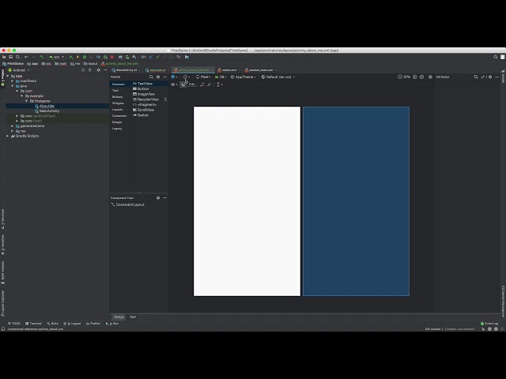This screenshot has height=379, width=506.
Task: Open the Pixel device dropdown
Action: click(203, 77)
